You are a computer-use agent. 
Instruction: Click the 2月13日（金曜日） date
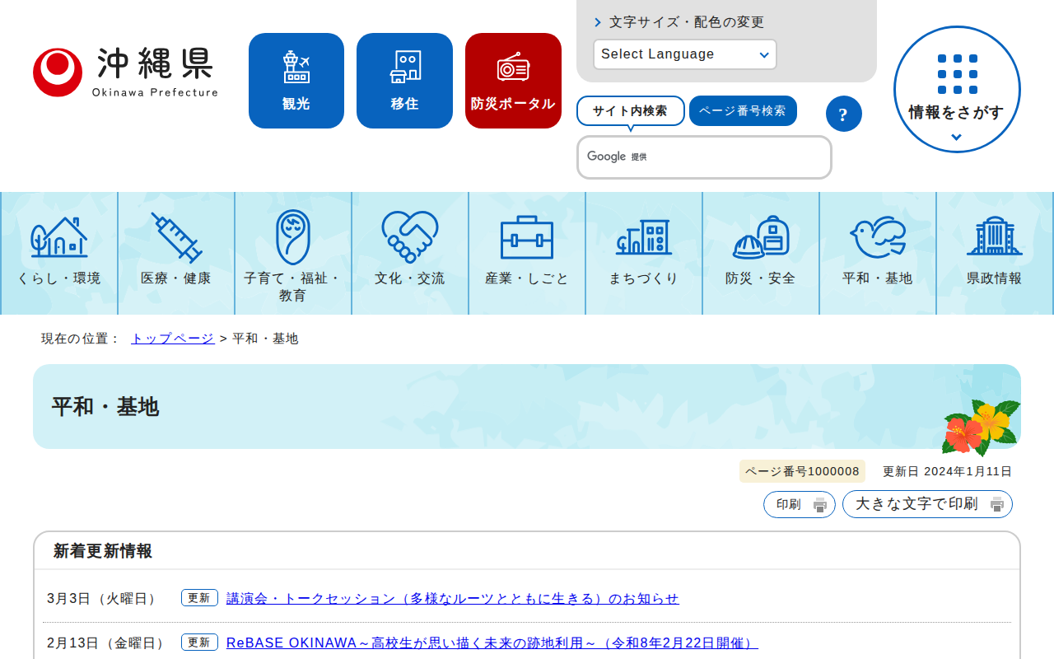[108, 643]
